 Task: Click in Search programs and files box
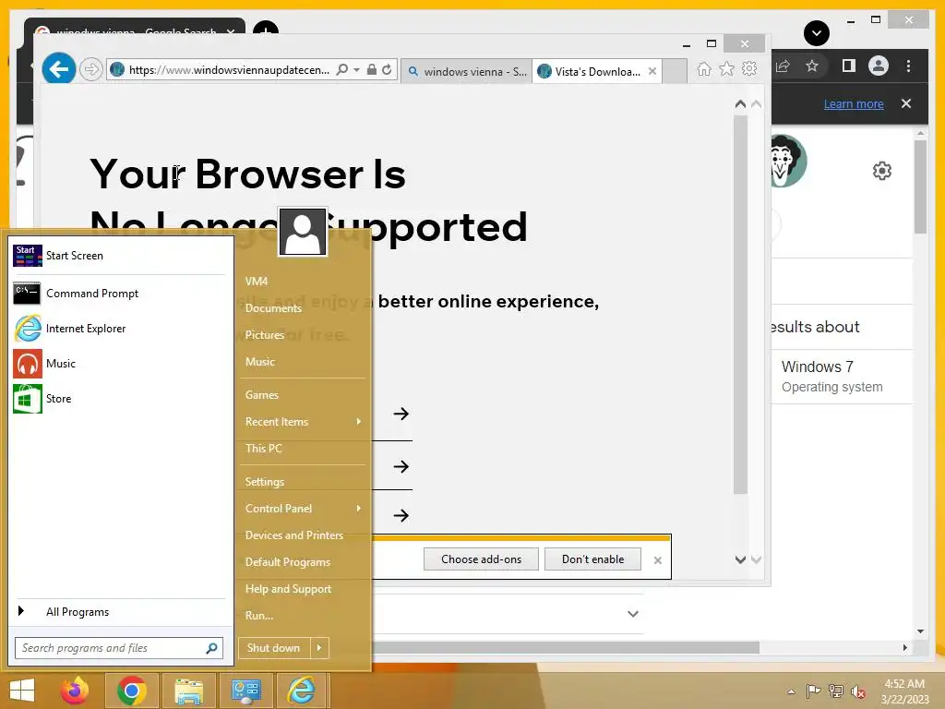(x=119, y=648)
